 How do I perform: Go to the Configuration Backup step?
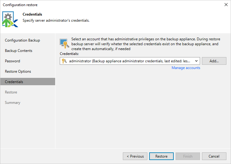22,40
